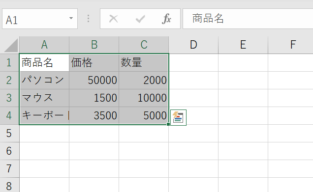Select row 1 header
The height and width of the screenshot is (192, 313).
coord(9,62)
